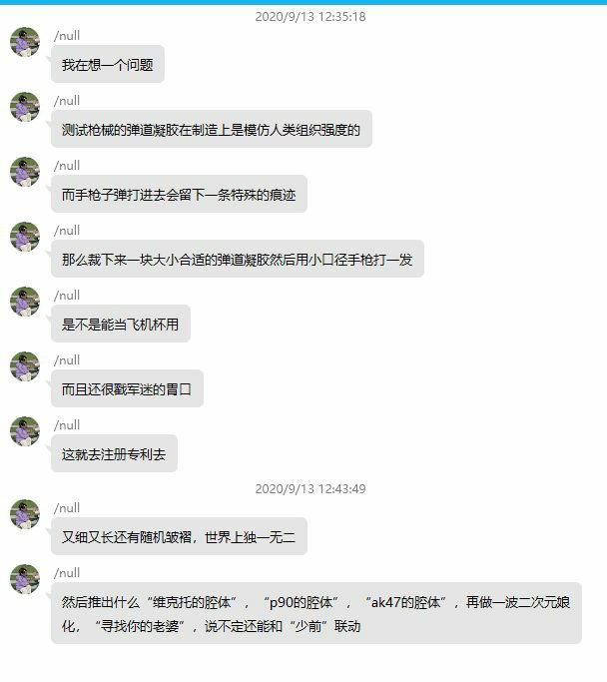Select the long "然后推出什么" message bubble
The width and height of the screenshot is (607, 682).
(x=316, y=613)
